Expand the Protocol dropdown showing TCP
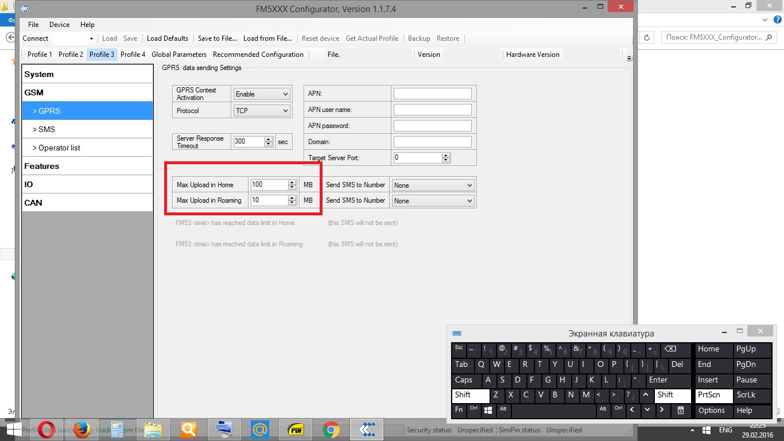 pos(262,110)
